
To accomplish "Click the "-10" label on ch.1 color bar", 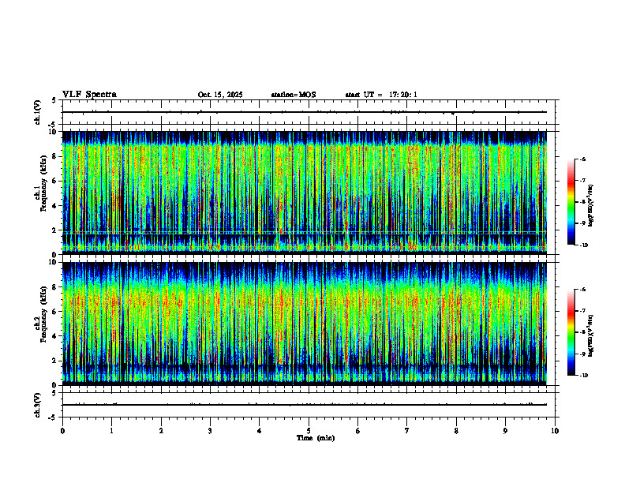I will pos(583,245).
